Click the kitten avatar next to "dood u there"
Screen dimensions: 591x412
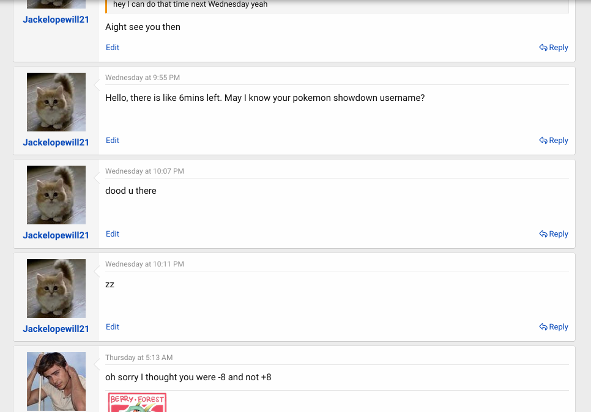(56, 194)
